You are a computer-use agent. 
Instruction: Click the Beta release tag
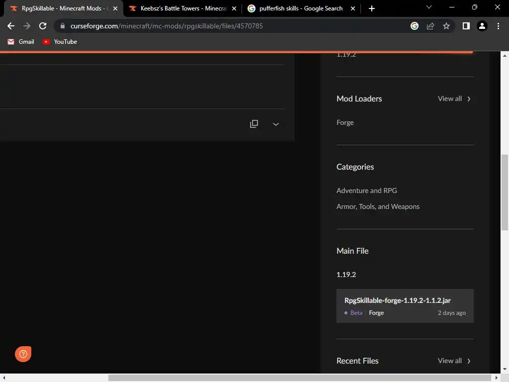[x=356, y=313]
